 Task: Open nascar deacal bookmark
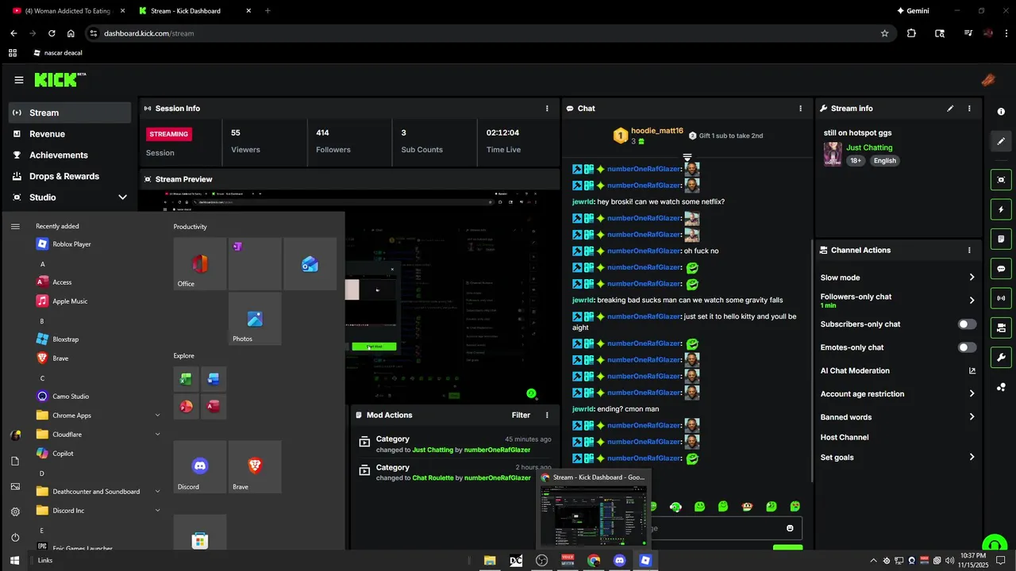click(x=58, y=53)
